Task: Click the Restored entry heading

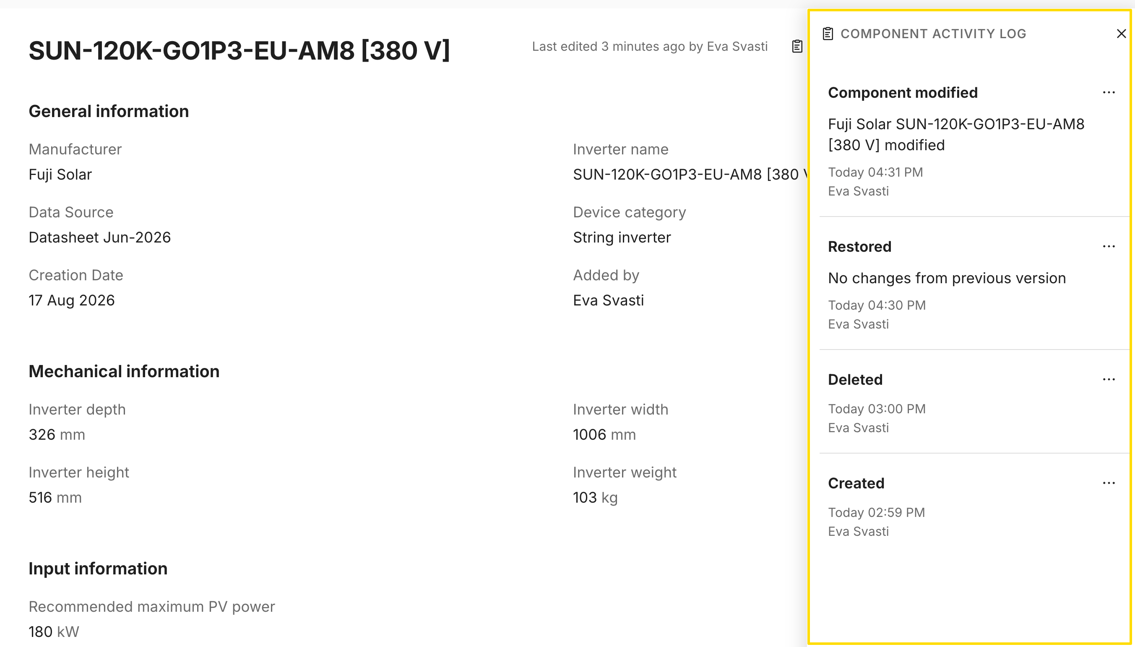Action: click(x=859, y=247)
